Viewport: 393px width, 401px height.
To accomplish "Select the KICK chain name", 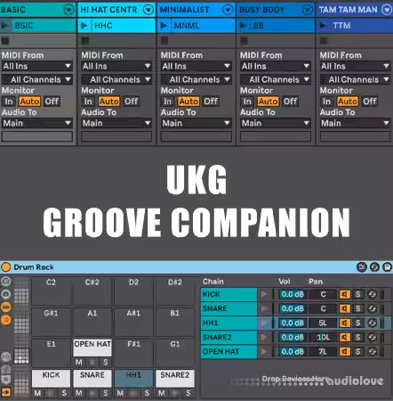I will tap(229, 294).
